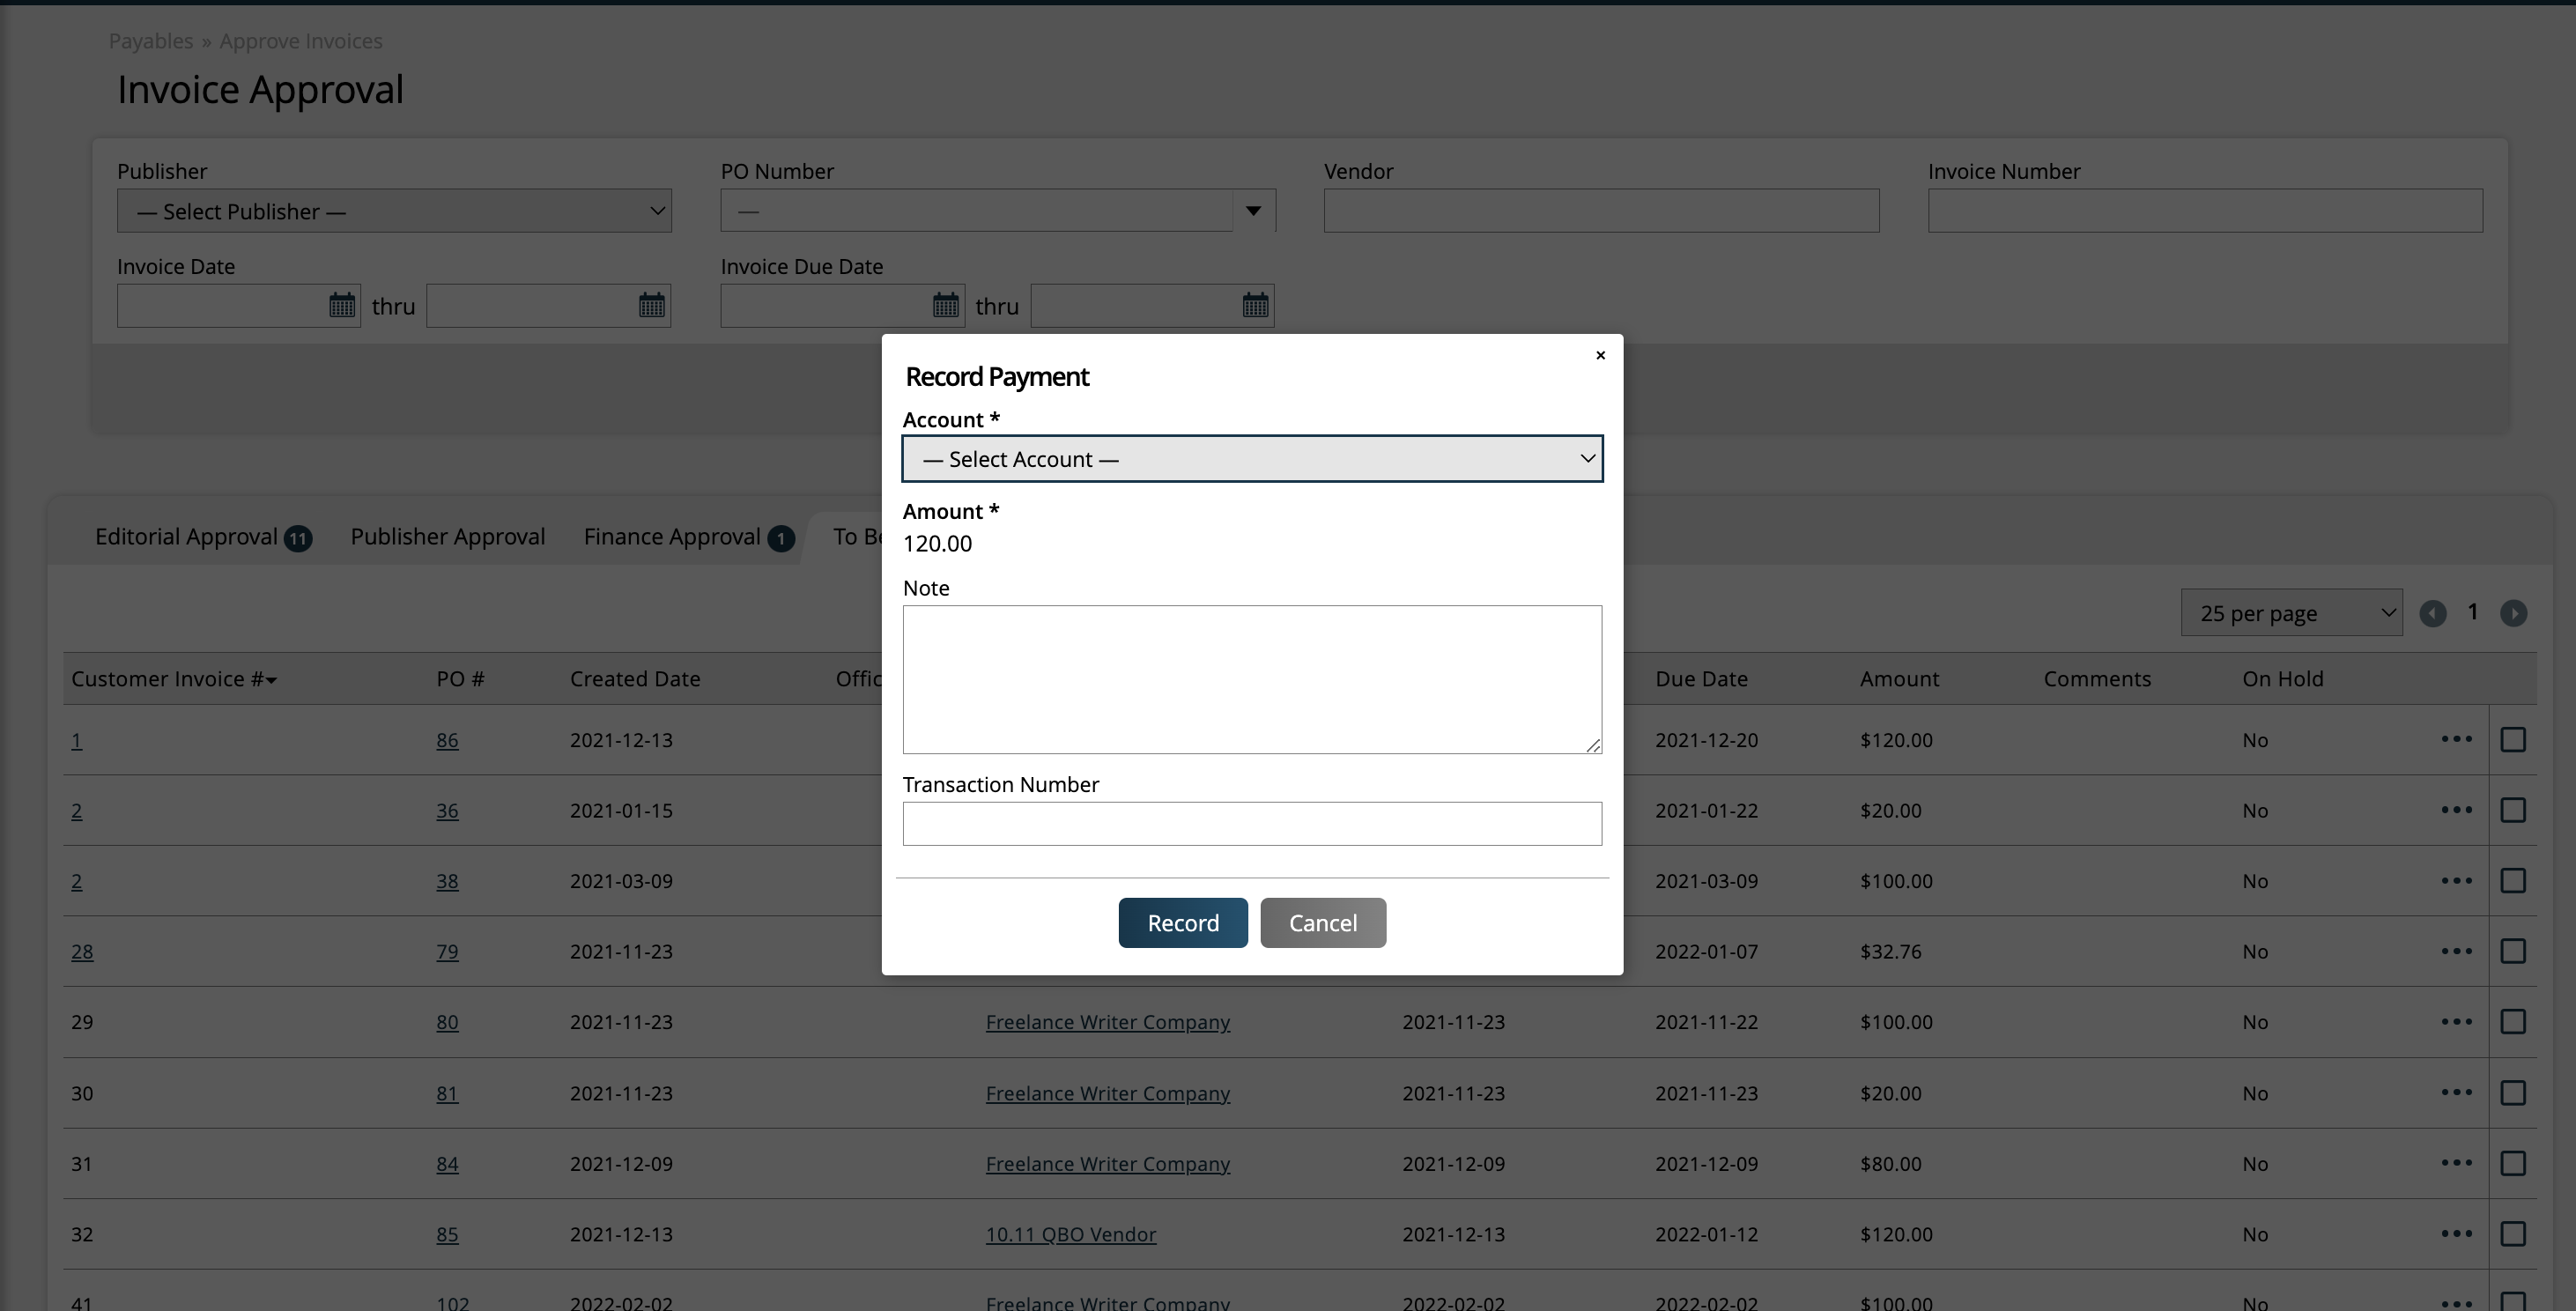Open the Select Publisher dropdown
The image size is (2576, 1311).
pyautogui.click(x=393, y=209)
